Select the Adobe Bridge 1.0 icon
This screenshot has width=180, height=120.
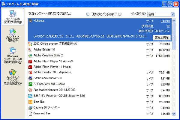[x=30, y=49]
